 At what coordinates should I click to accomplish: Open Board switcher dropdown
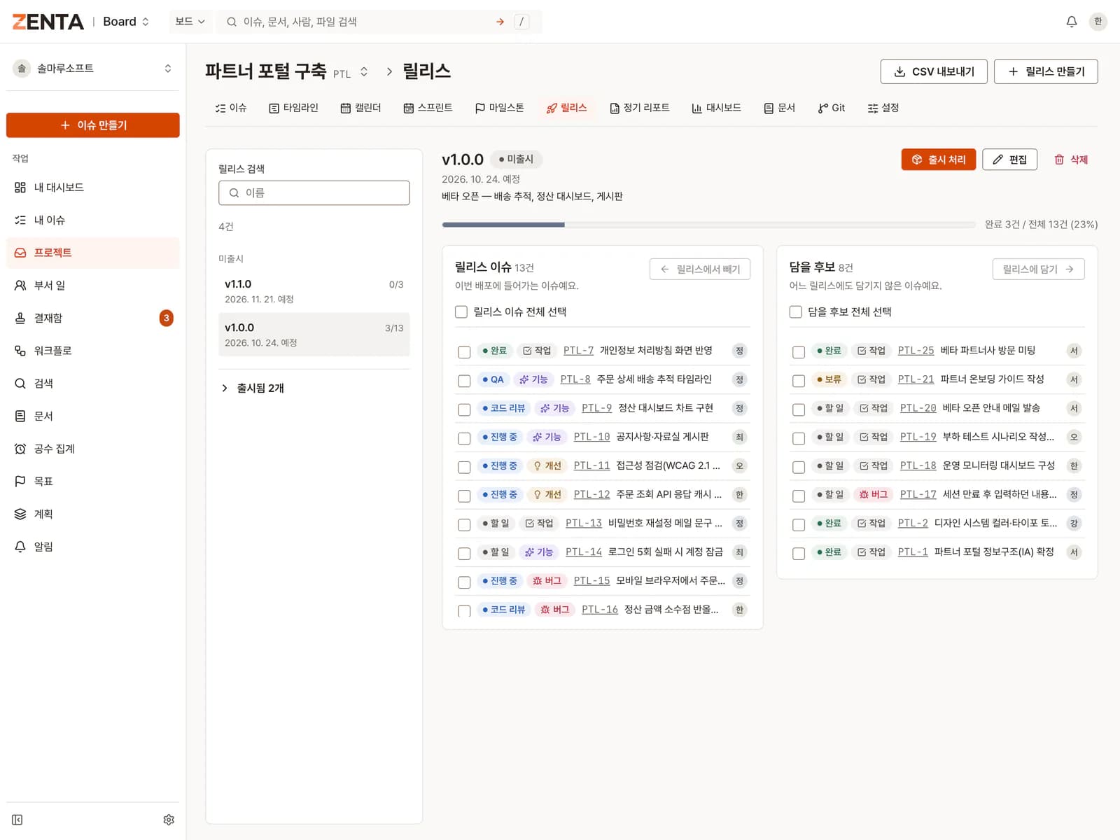[x=126, y=22]
